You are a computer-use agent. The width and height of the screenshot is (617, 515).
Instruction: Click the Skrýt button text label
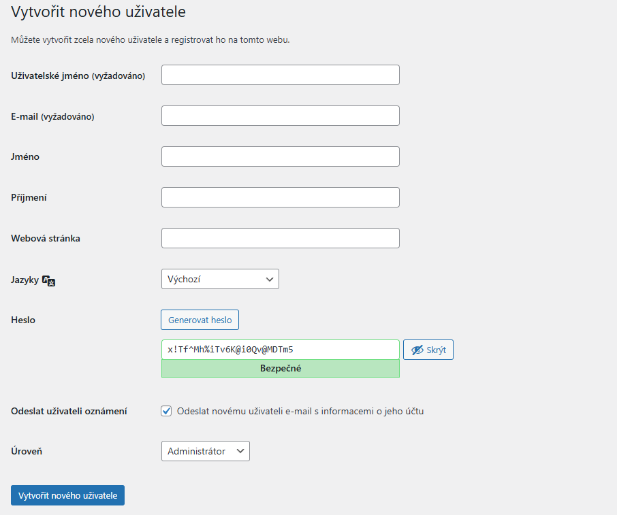click(x=436, y=349)
